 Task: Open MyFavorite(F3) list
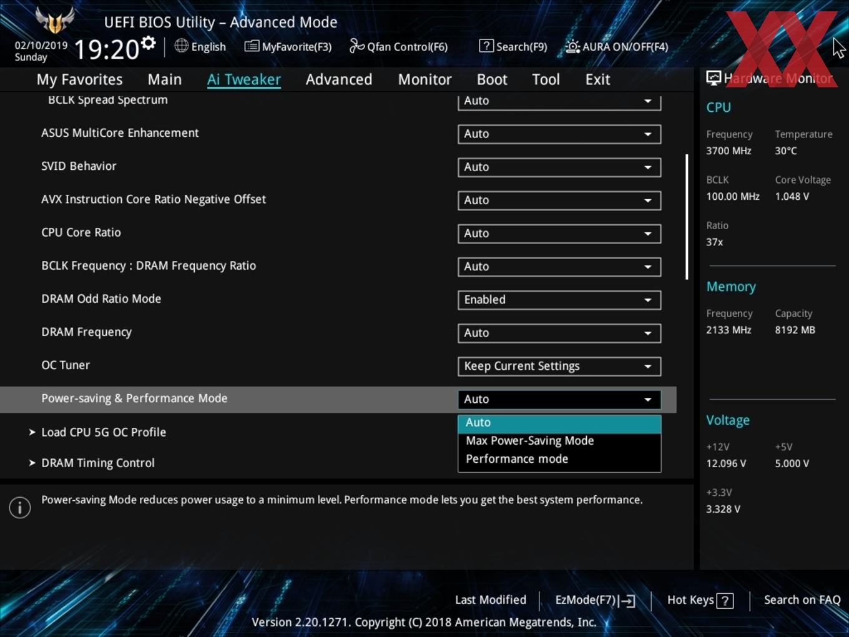(288, 46)
